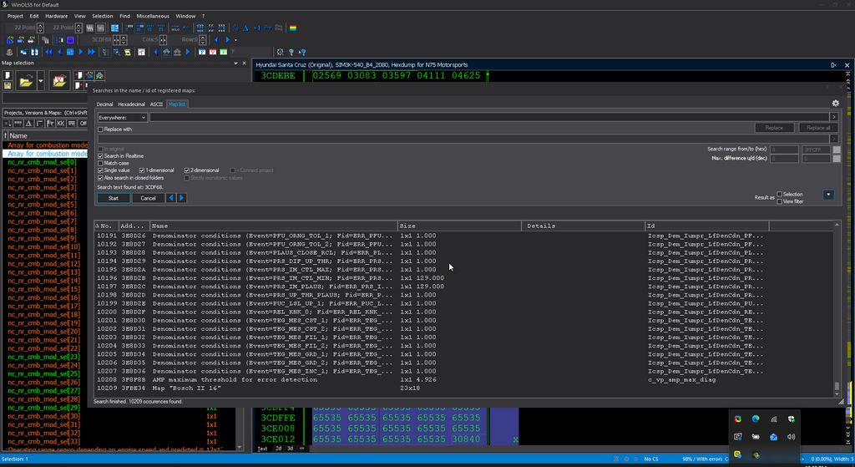Expand the arrow beside the open folder icon
The width and height of the screenshot is (855, 467).
pos(41,81)
